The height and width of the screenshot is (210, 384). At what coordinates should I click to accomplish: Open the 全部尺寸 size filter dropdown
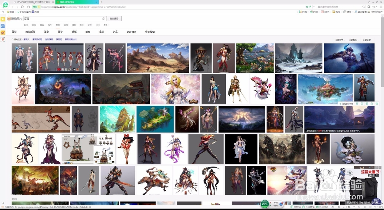click(340, 40)
